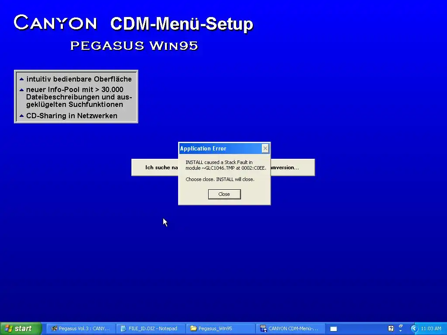Viewport: 447px width, 335px height.
Task: Open the Pegasus_Win95 folder taskbar button
Action: pyautogui.click(x=220, y=328)
